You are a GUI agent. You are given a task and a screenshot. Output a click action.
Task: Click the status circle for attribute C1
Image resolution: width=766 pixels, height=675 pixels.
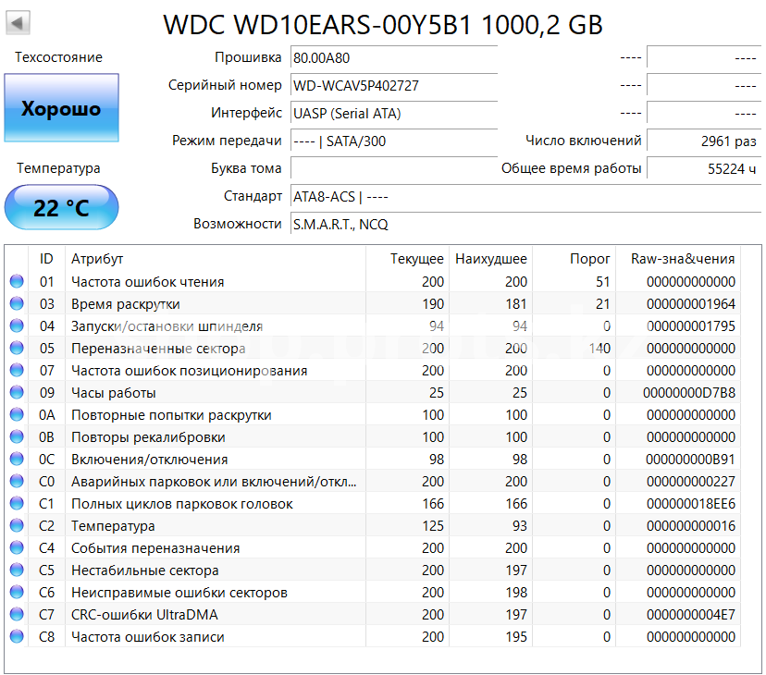tap(17, 504)
